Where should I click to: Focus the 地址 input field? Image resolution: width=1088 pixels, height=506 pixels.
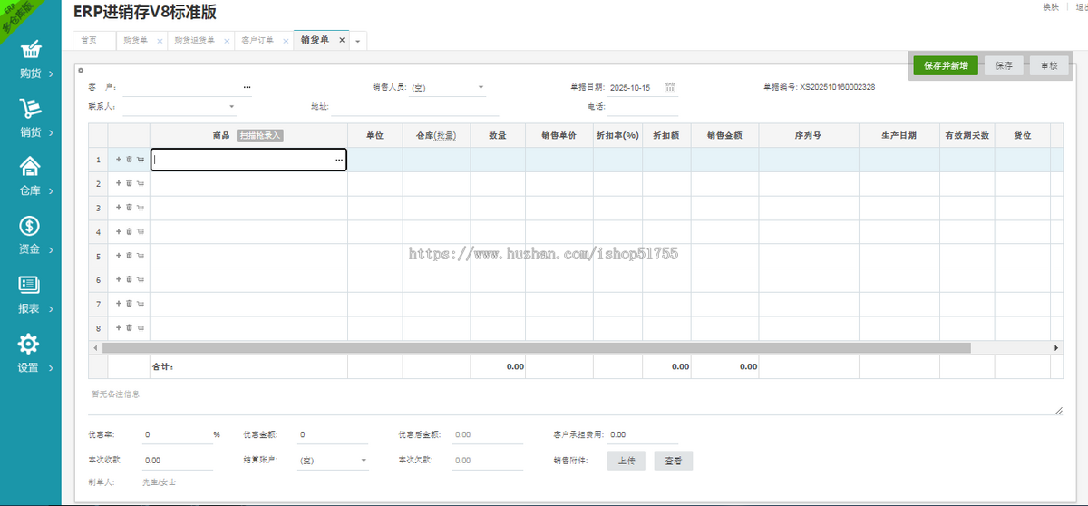click(x=414, y=107)
